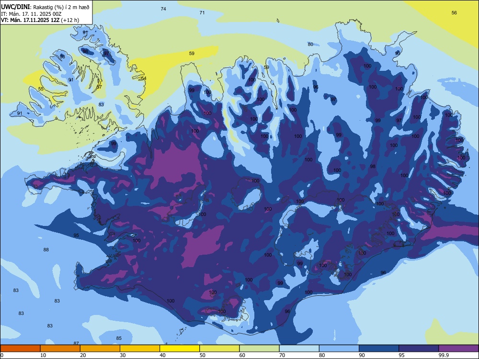Click the humidity value 93 on the map

(x=398, y=53)
